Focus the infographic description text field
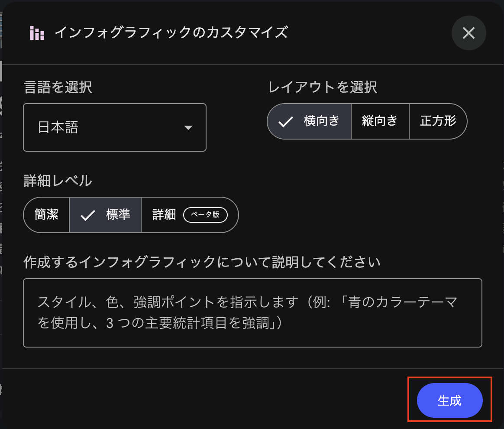This screenshot has height=429, width=504. (252, 312)
